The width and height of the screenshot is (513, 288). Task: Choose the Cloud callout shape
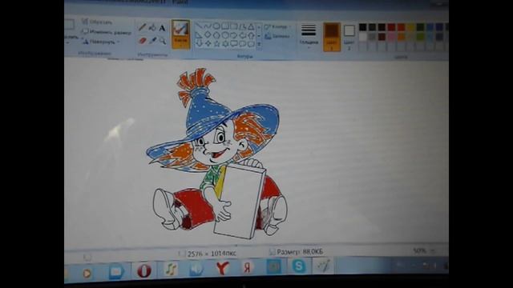[251, 44]
